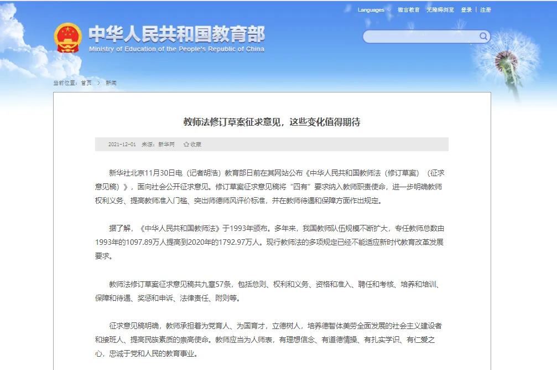Click the breadcrumb arrow after 首页
This screenshot has height=370, width=557.
pos(98,83)
